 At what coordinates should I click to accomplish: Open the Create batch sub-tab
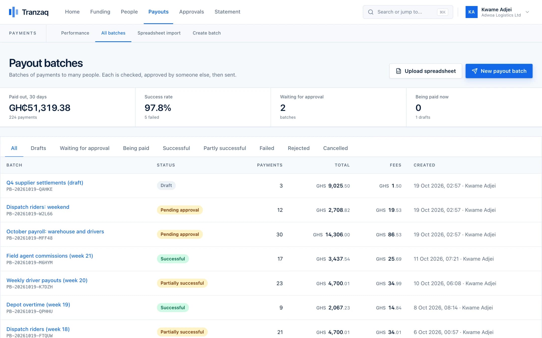(x=207, y=33)
